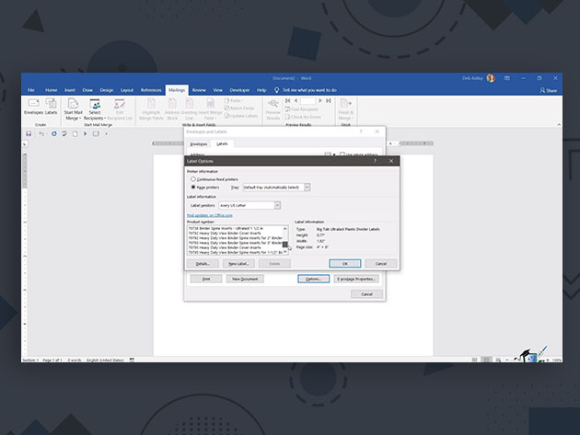Switch to the Review ribbon tab

tap(199, 90)
